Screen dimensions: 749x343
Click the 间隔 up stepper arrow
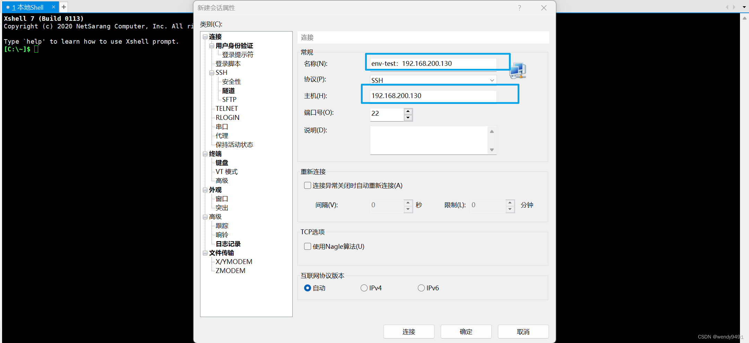pyautogui.click(x=408, y=203)
